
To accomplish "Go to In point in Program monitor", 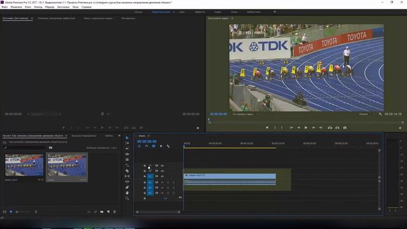I will coord(291,128).
